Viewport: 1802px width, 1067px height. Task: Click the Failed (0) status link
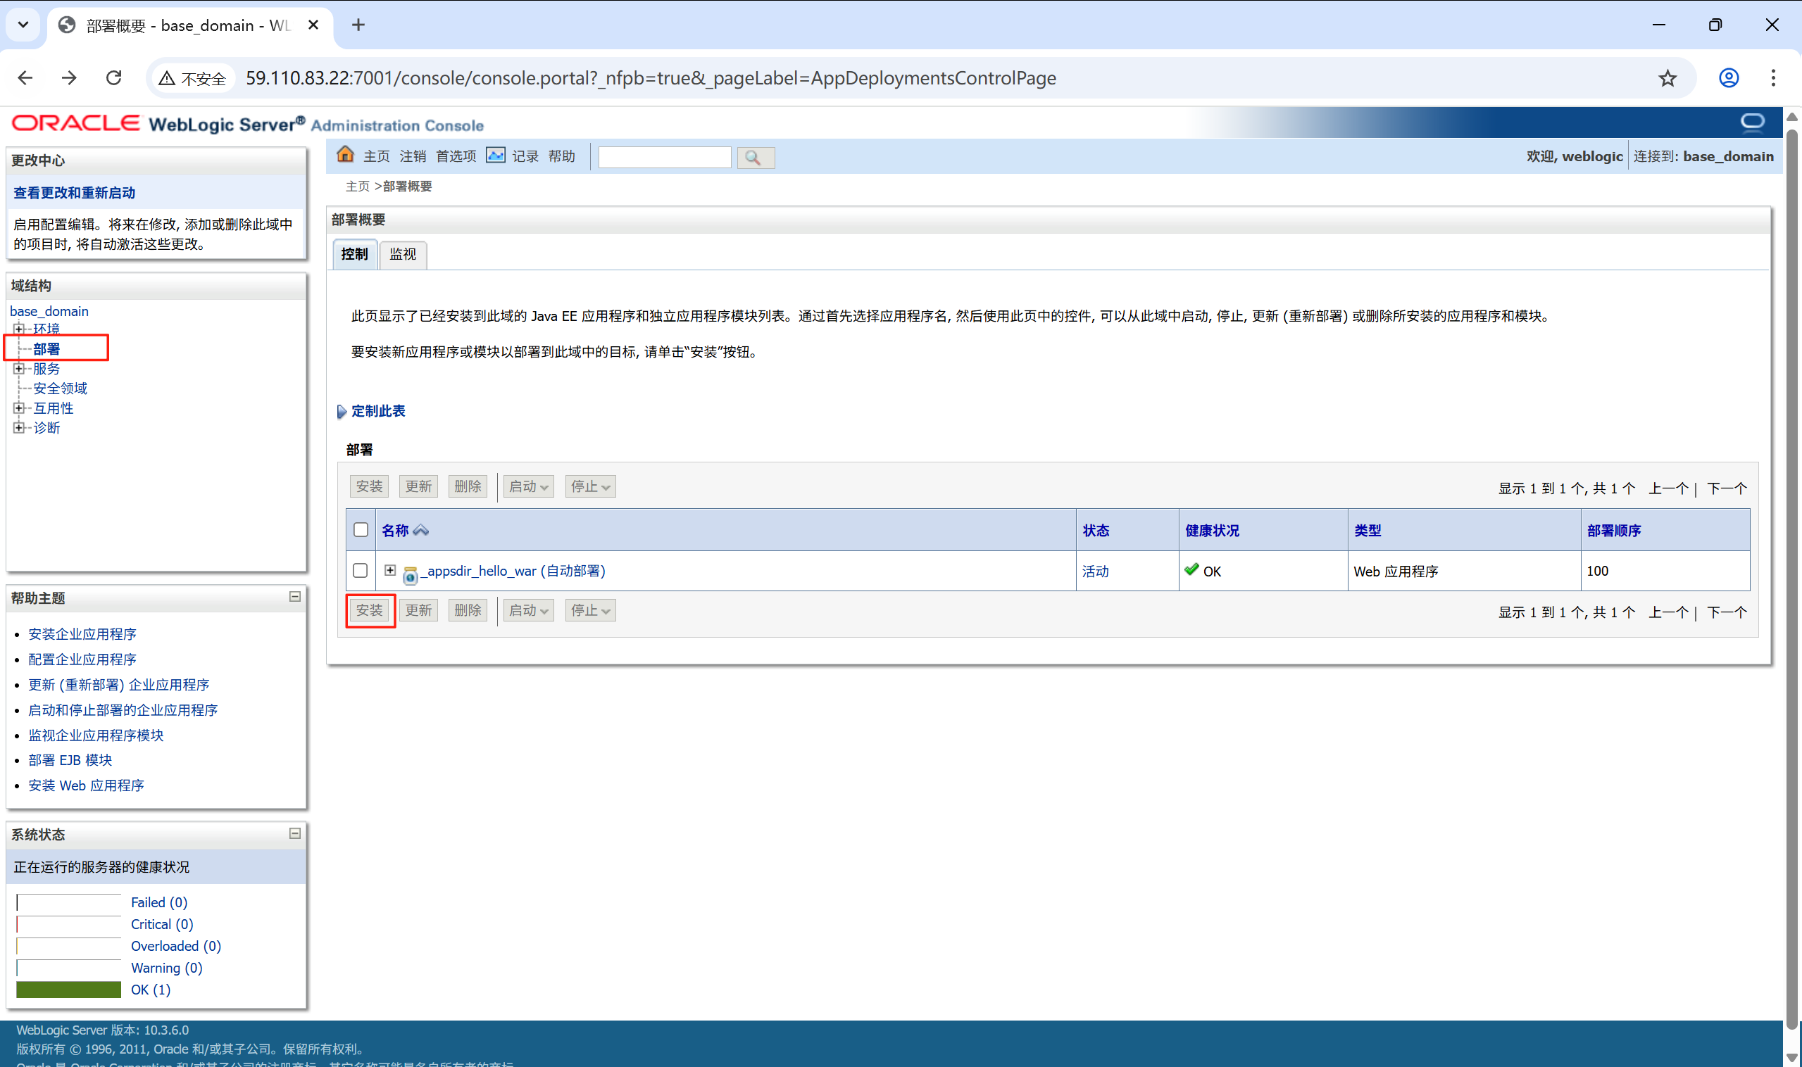pos(159,902)
